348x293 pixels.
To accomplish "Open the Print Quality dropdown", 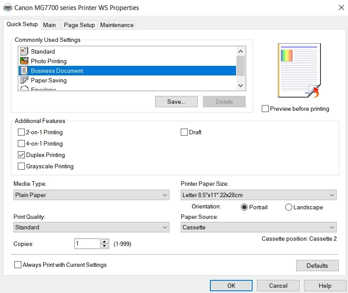I will click(x=91, y=227).
